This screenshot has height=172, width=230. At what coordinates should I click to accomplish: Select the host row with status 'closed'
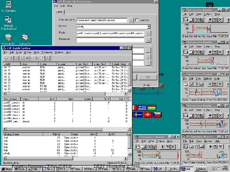[65, 121]
